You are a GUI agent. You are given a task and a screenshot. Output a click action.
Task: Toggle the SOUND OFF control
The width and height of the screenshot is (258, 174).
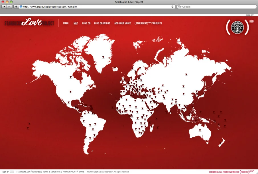[250, 15]
